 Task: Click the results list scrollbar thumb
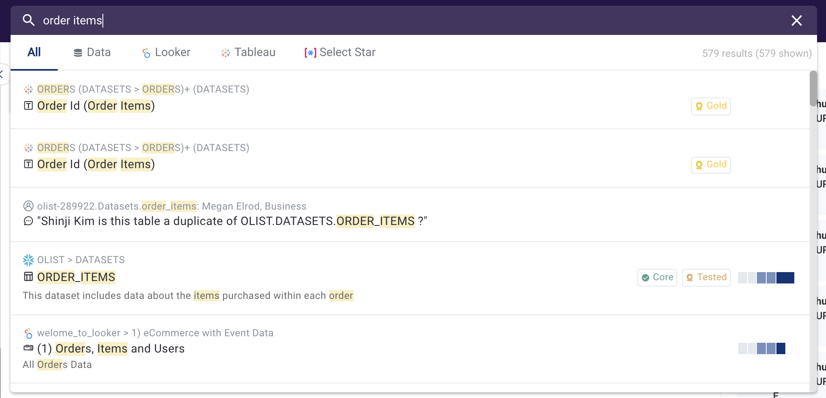click(x=813, y=89)
